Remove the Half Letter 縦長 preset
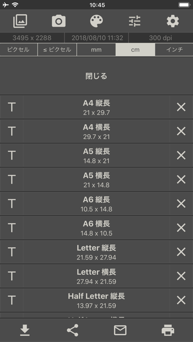The width and height of the screenshot is (193, 342). tap(181, 300)
